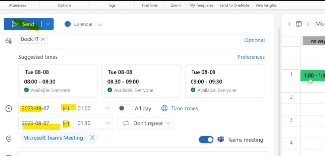Screen dimensions: 325x156
Task: Click Viva Insights in the ribbon
Action: (266, 5)
